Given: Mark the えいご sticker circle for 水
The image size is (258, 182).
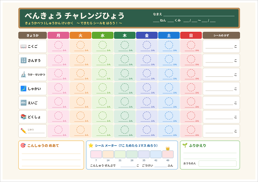Looking at the screenshot, I should [103, 101].
